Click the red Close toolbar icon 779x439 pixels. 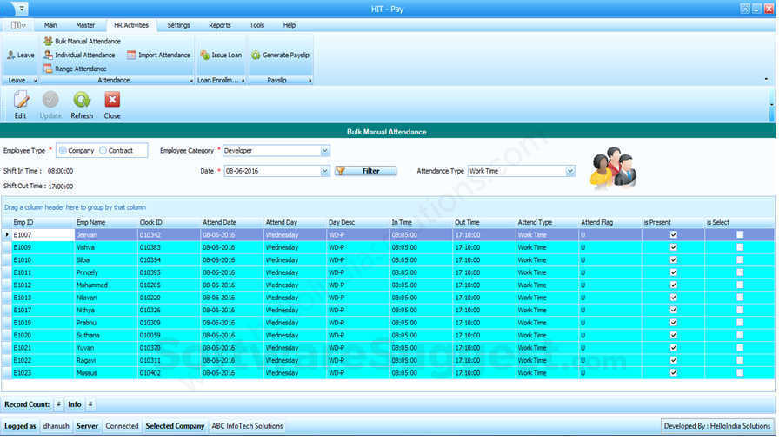click(112, 101)
